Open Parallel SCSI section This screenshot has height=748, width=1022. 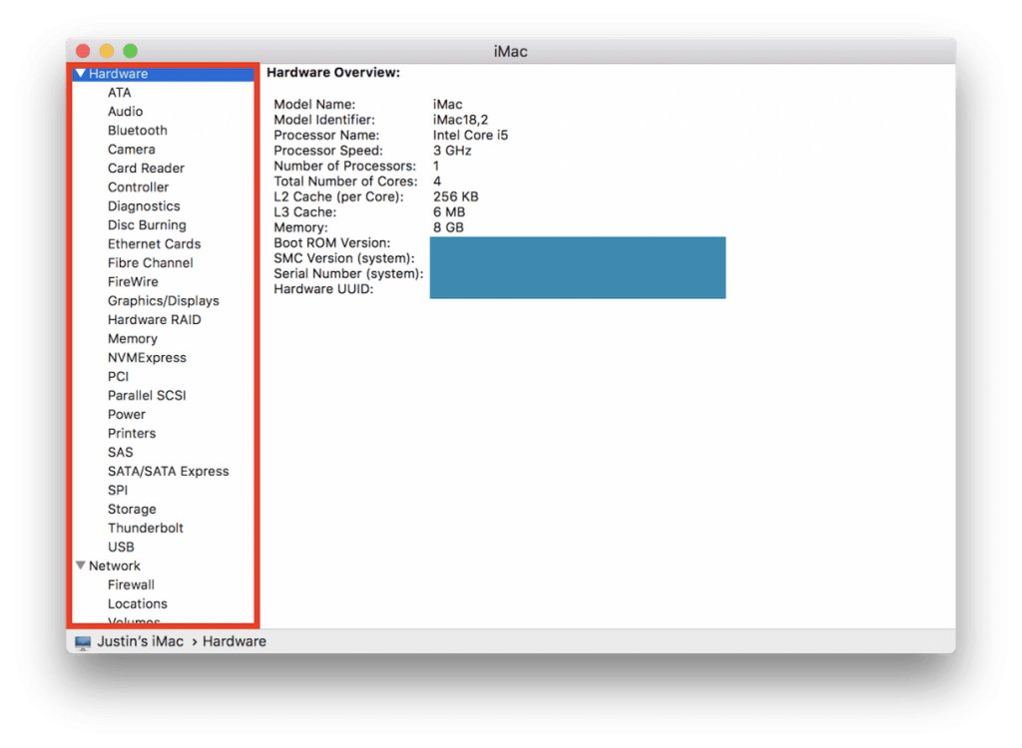coord(147,395)
